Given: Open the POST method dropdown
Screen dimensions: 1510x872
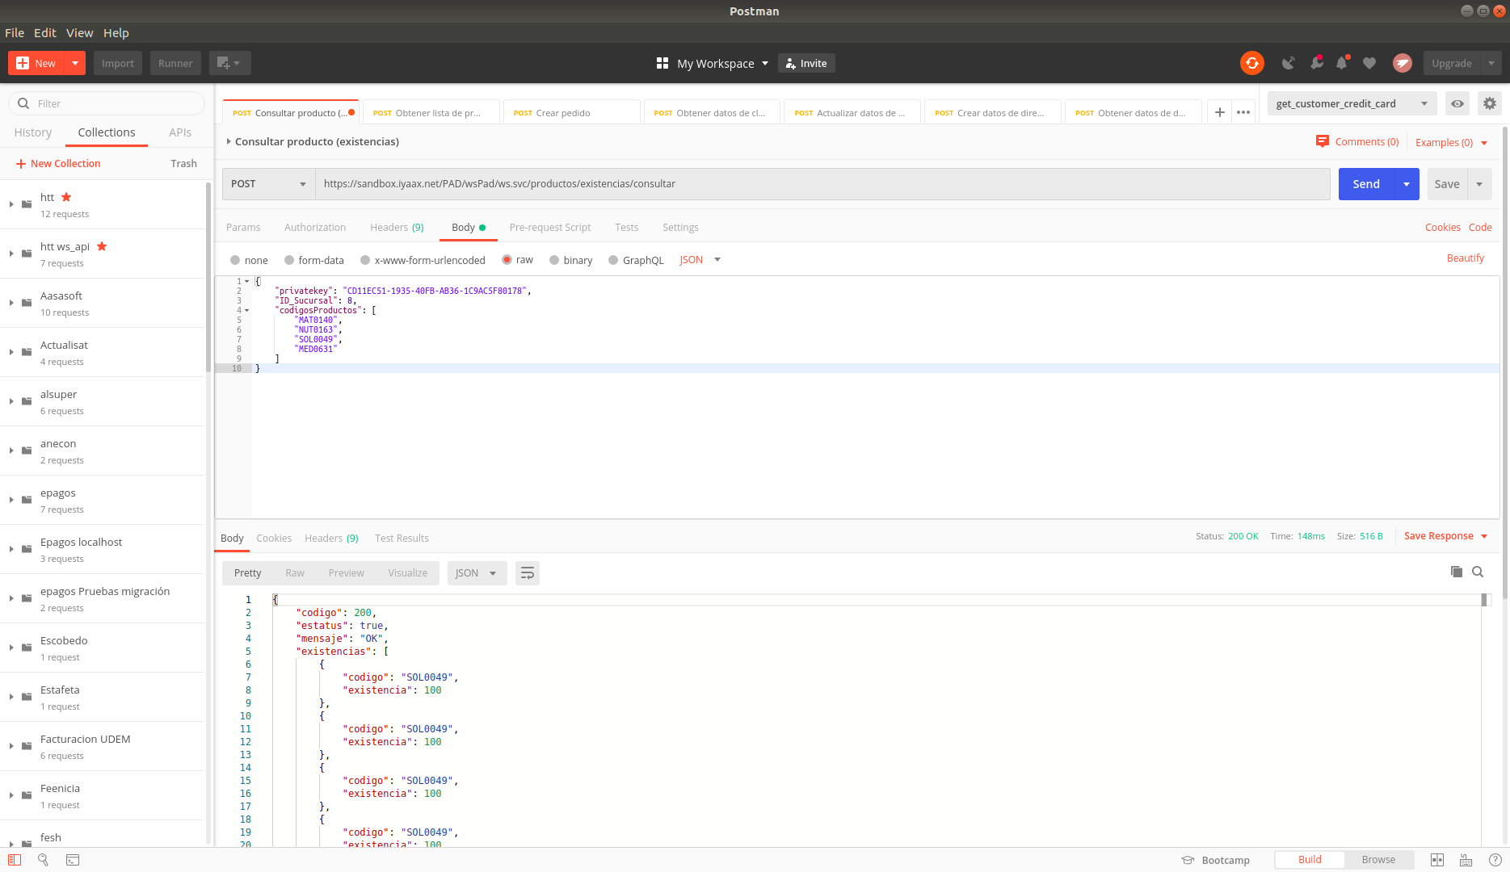Looking at the screenshot, I should (x=268, y=184).
